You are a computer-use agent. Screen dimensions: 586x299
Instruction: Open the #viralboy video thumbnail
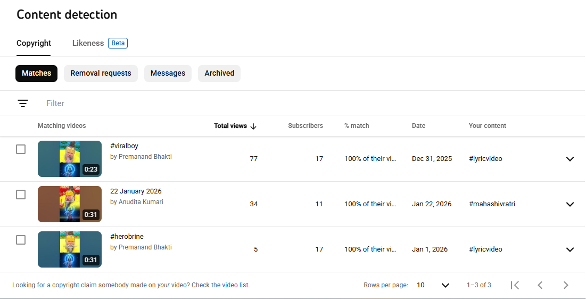tap(70, 159)
